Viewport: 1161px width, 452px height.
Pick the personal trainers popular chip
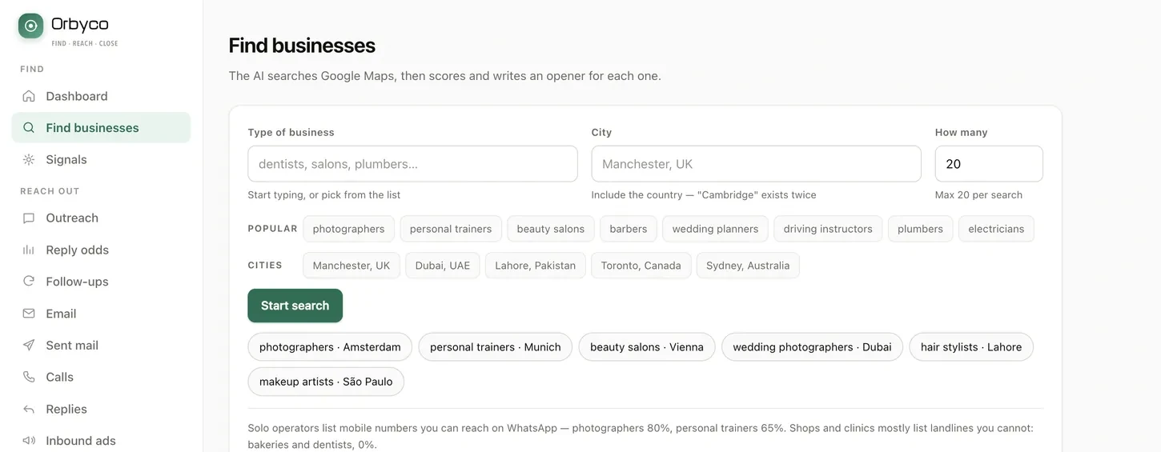click(451, 229)
